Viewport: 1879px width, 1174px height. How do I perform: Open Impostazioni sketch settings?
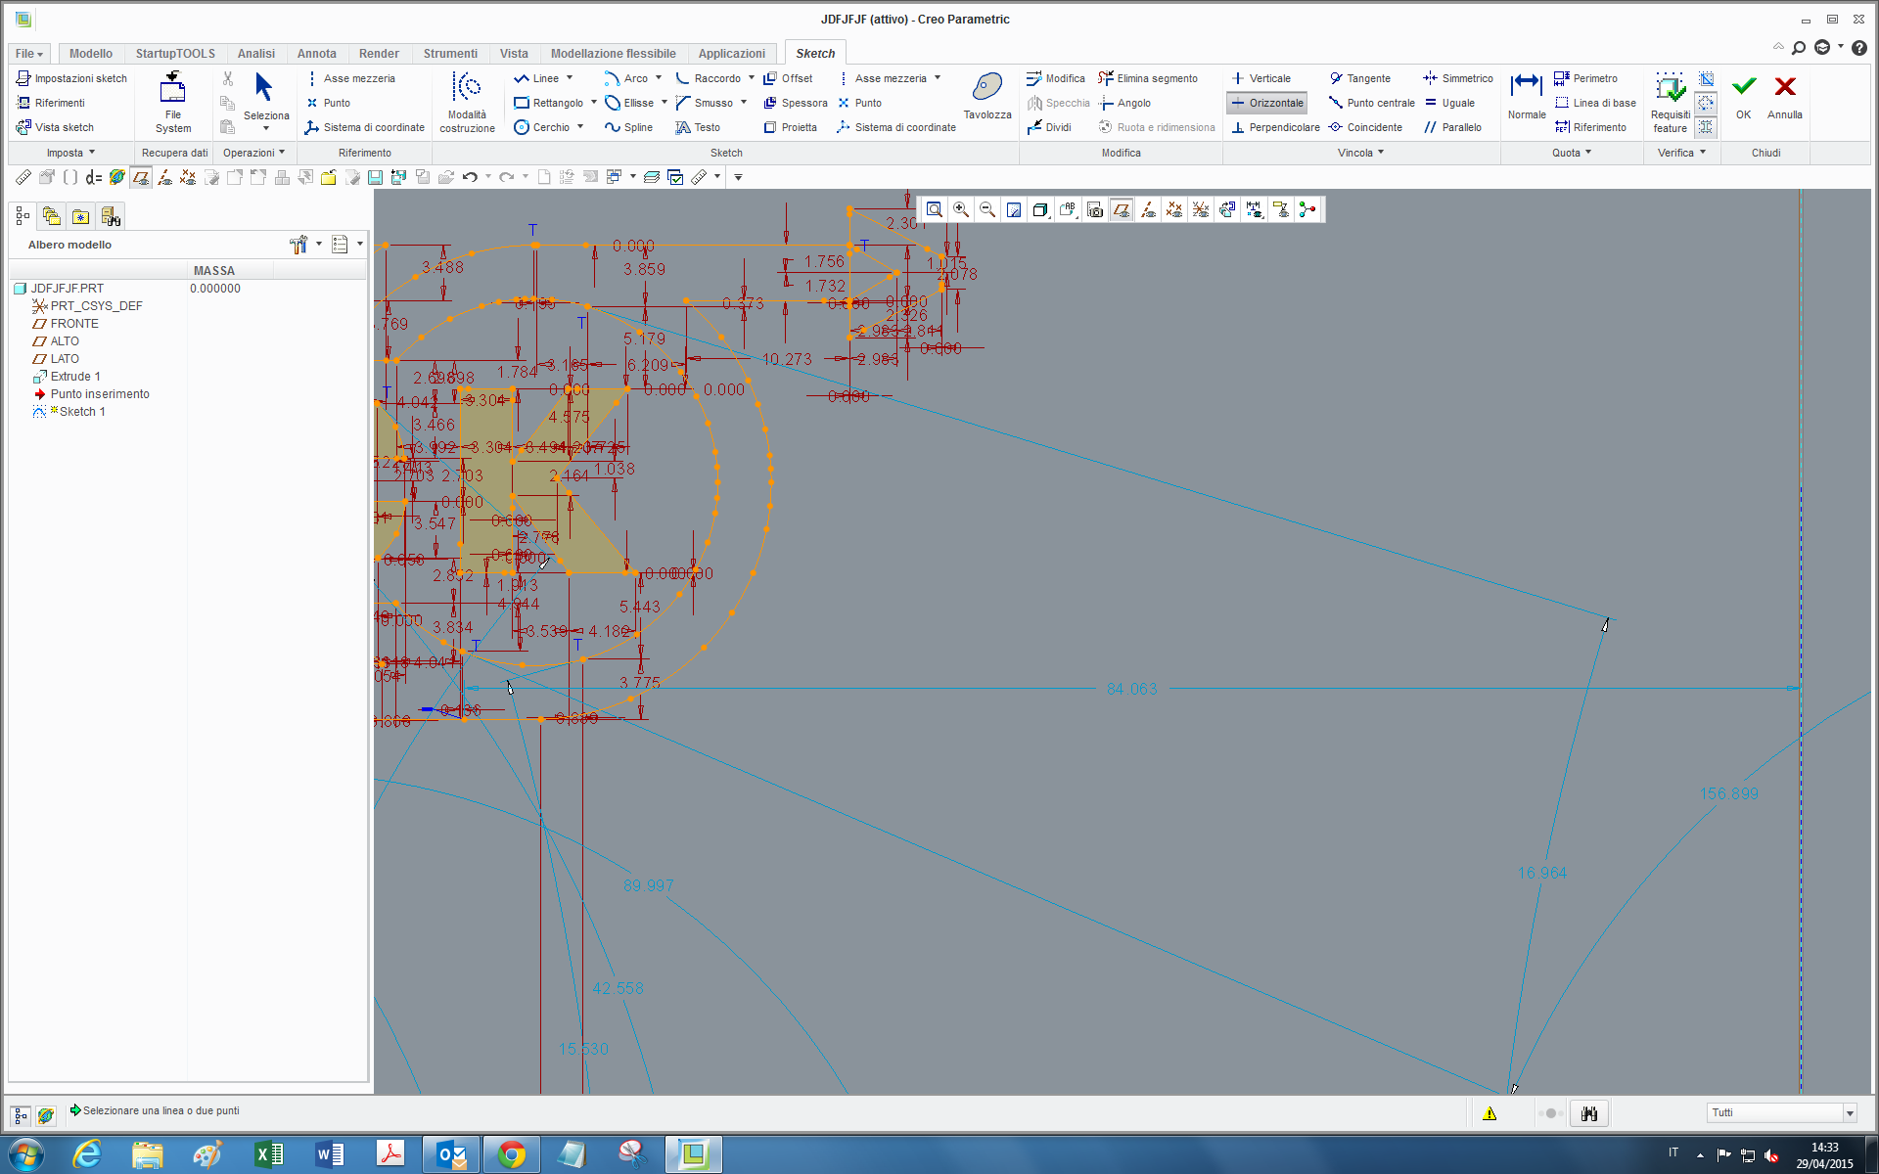click(71, 78)
